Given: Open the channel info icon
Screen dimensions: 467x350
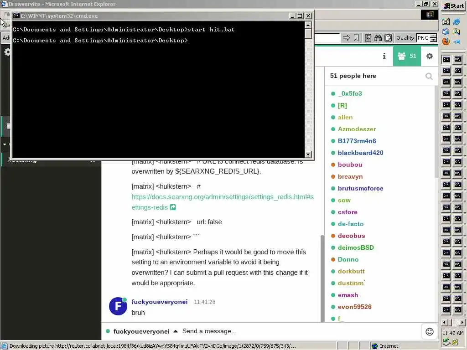Looking at the screenshot, I should coord(384,56).
